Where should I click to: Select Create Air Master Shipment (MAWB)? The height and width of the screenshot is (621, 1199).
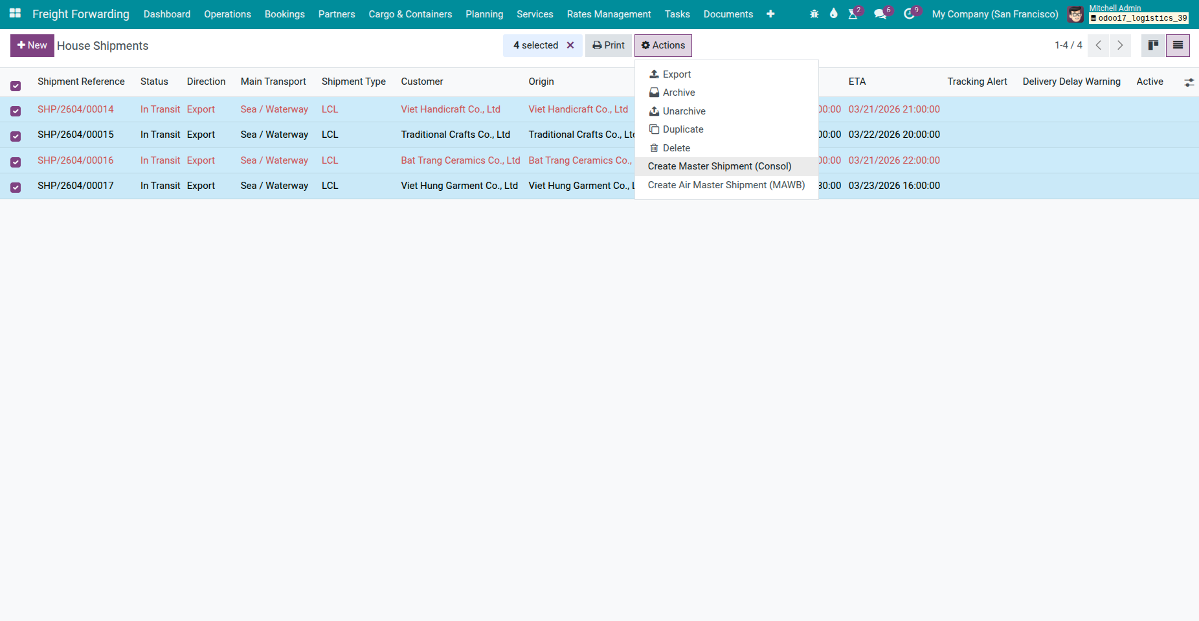(x=726, y=185)
